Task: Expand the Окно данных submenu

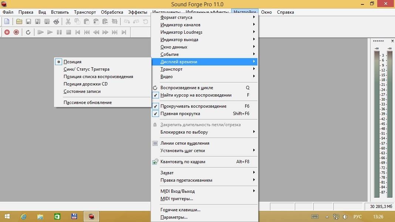Action: tap(205, 47)
